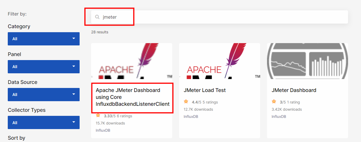Screen dimensions: 361x142
Task: Click the 28 results text
Action: click(100, 32)
